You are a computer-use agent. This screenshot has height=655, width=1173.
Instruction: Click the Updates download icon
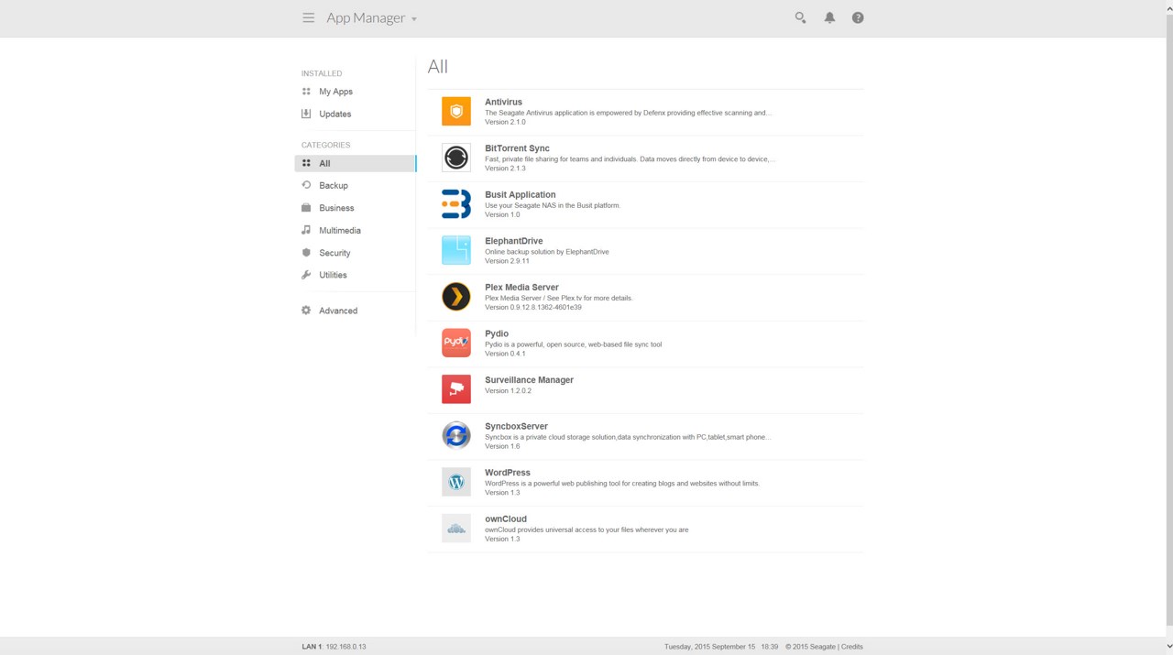coord(306,114)
